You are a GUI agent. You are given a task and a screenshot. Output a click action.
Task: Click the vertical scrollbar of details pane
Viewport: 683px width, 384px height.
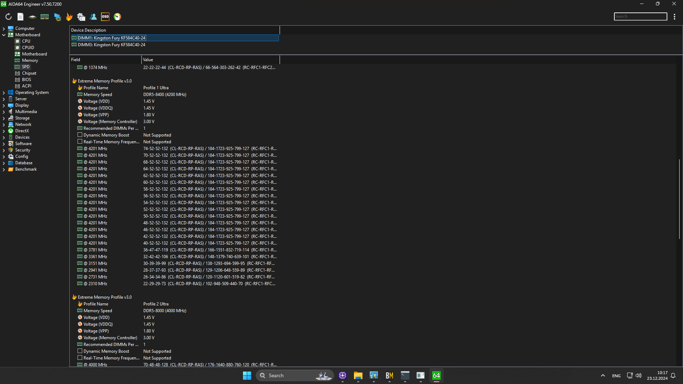[679, 199]
